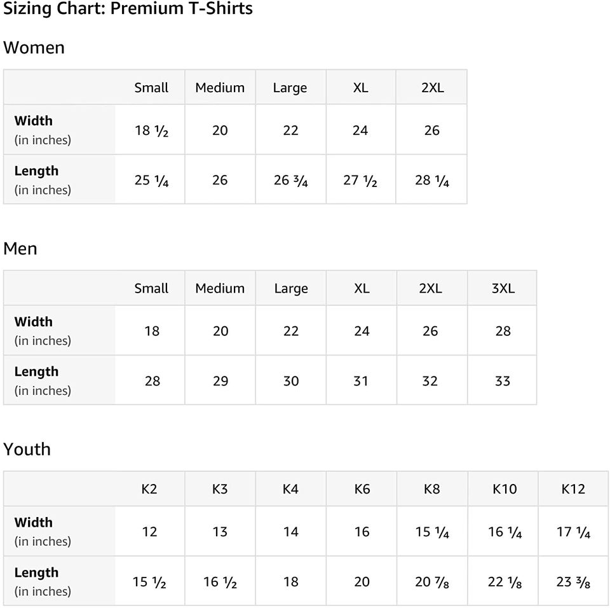Select the Women's Large length cell 26 ¾
The image size is (610, 608).
pos(291,181)
